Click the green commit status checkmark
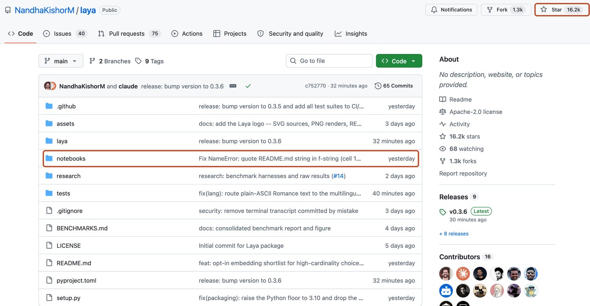 [x=248, y=86]
